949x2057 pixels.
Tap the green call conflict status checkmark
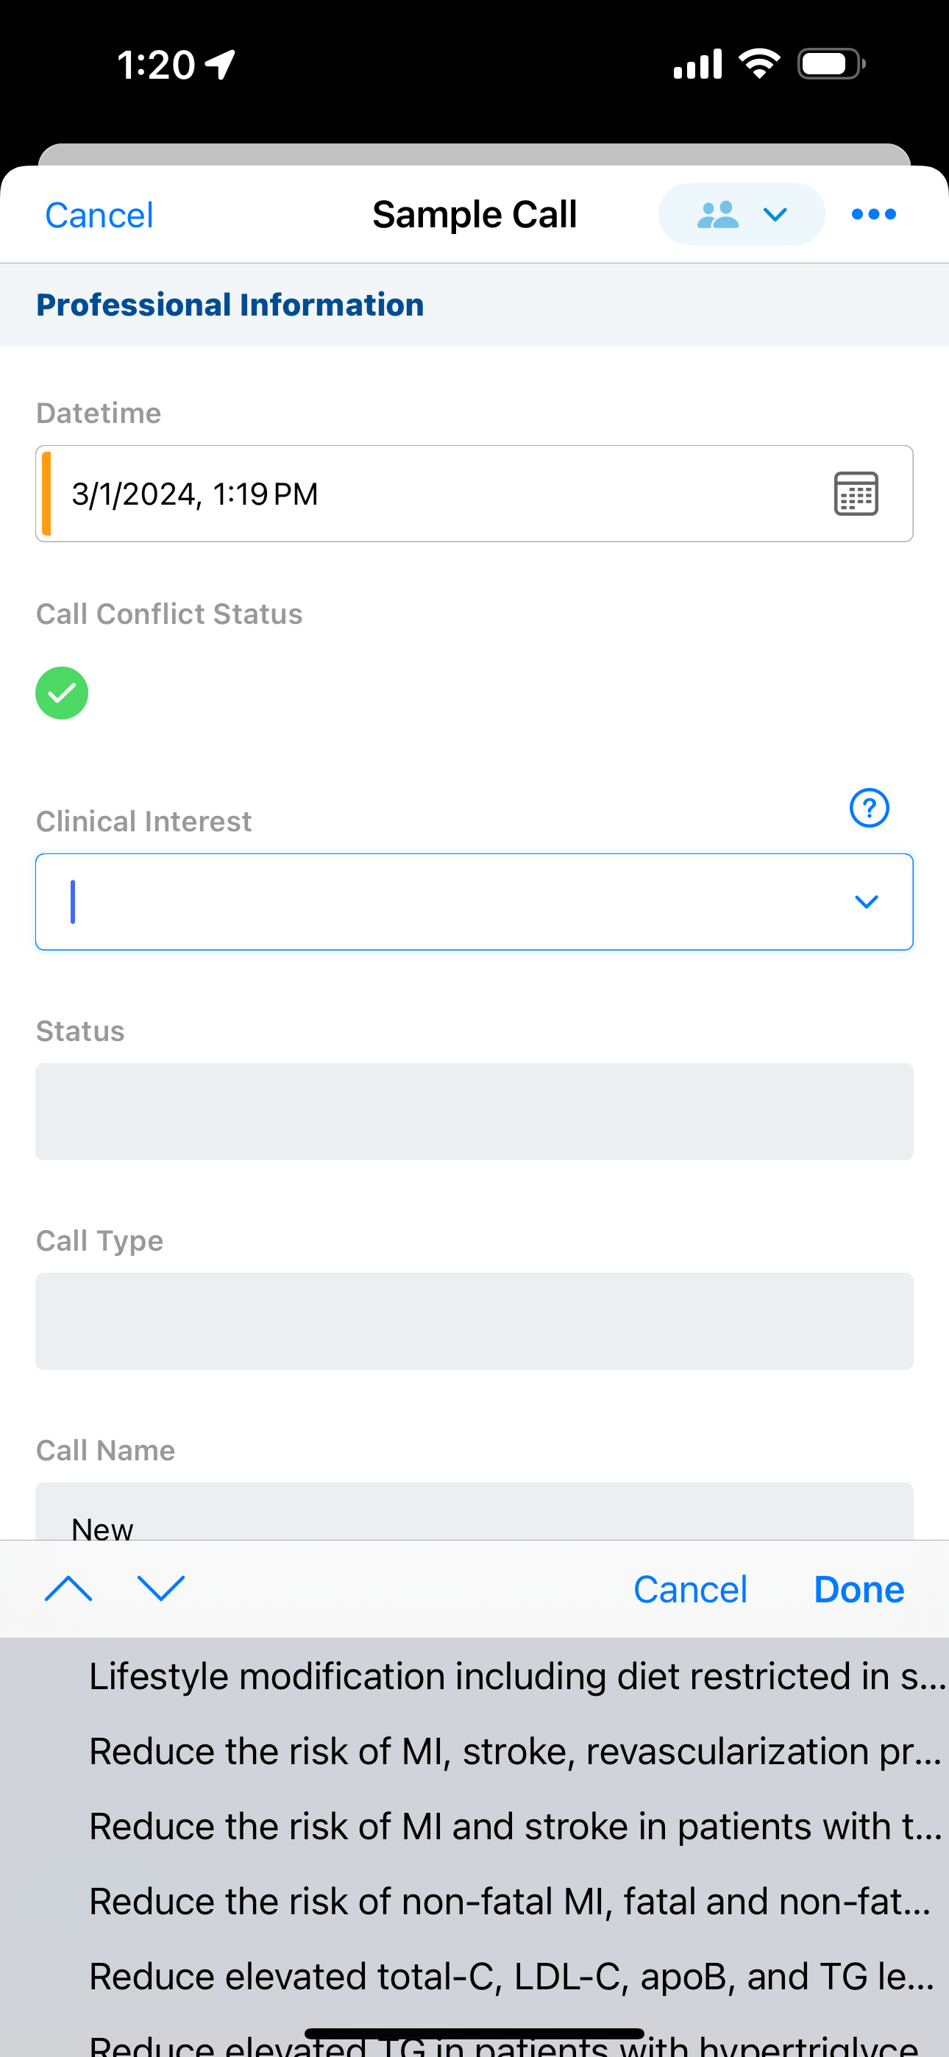click(62, 692)
